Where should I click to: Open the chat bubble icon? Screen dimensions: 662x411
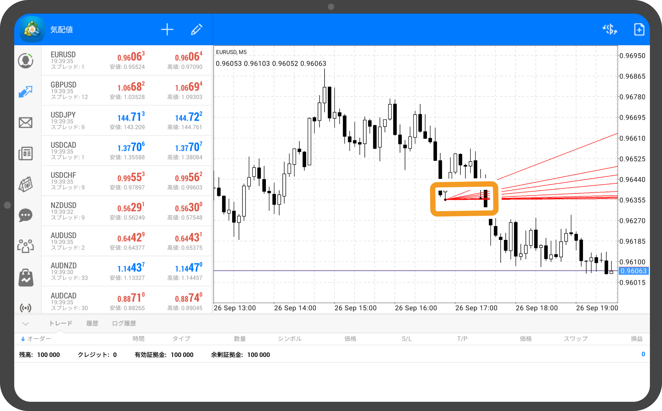click(26, 215)
